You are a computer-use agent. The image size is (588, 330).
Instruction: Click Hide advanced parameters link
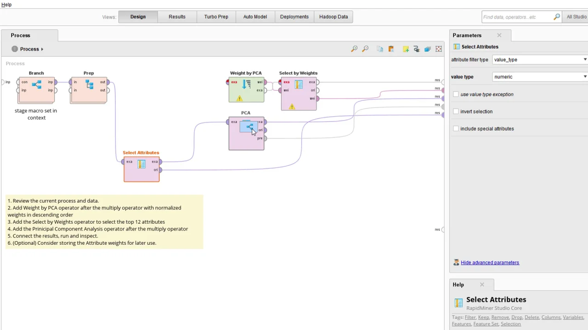click(490, 263)
